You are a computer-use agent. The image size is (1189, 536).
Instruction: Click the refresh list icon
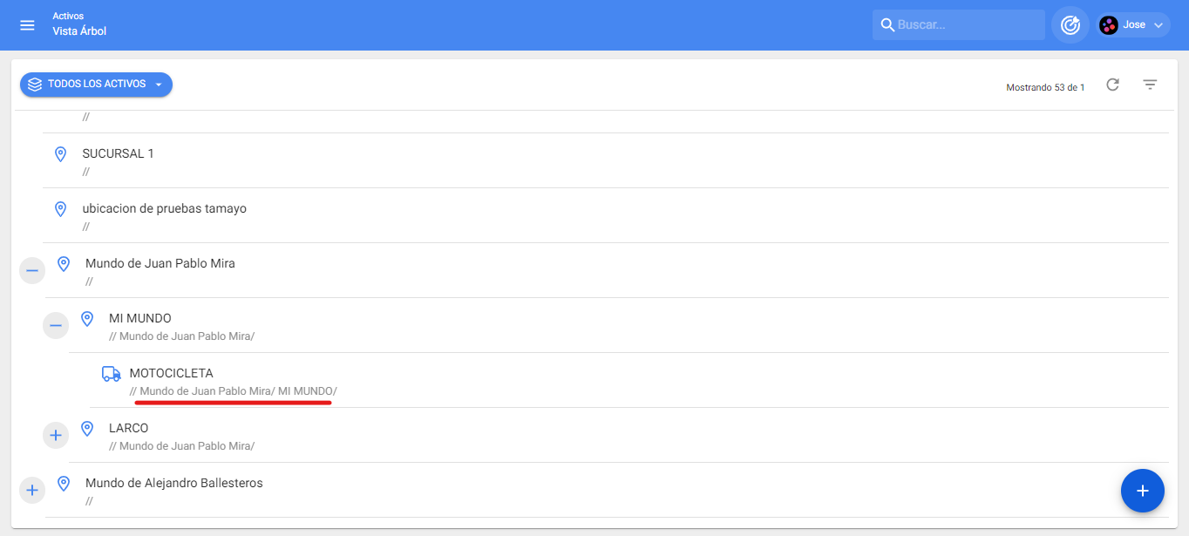(1112, 85)
